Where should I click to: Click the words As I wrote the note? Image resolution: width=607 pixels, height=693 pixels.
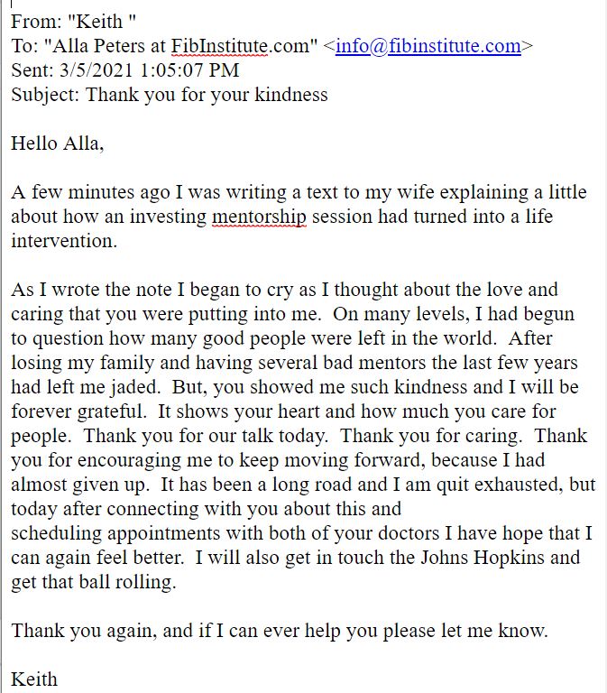pos(91,290)
